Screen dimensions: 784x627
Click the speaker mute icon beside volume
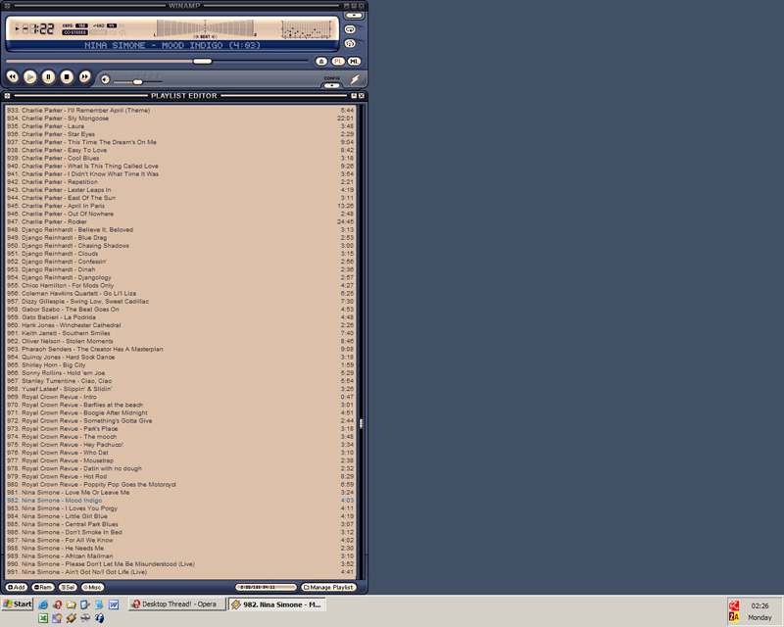coord(106,79)
